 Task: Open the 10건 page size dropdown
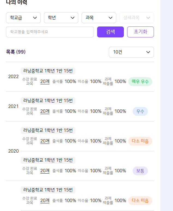131,52
